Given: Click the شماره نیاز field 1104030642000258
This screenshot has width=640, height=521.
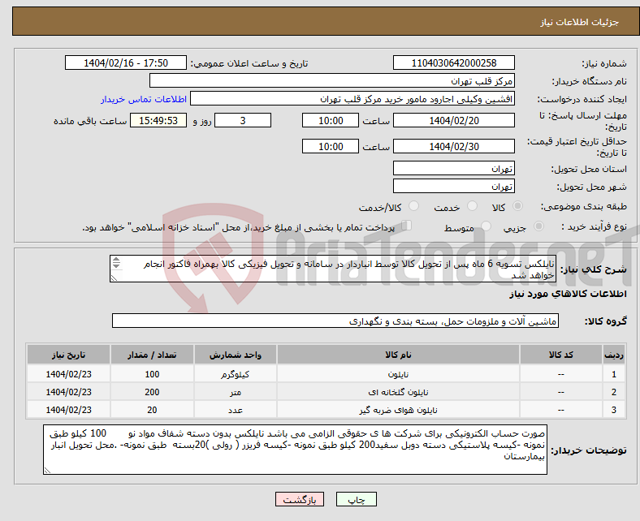Looking at the screenshot, I should (x=454, y=62).
